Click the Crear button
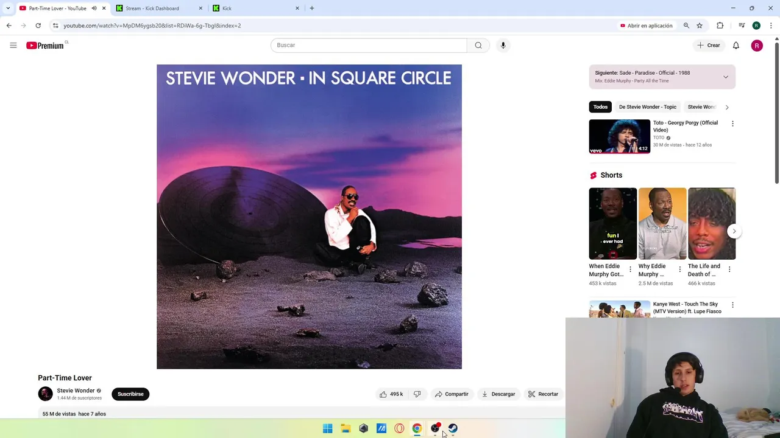 pos(709,46)
